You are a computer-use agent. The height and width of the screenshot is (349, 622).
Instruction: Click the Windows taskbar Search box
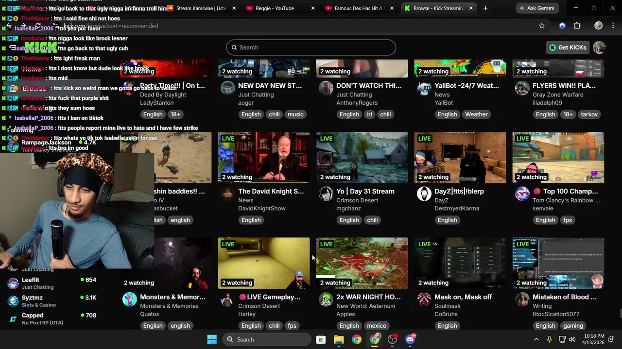click(x=267, y=339)
